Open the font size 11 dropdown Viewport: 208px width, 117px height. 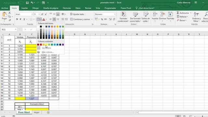pos(39,14)
